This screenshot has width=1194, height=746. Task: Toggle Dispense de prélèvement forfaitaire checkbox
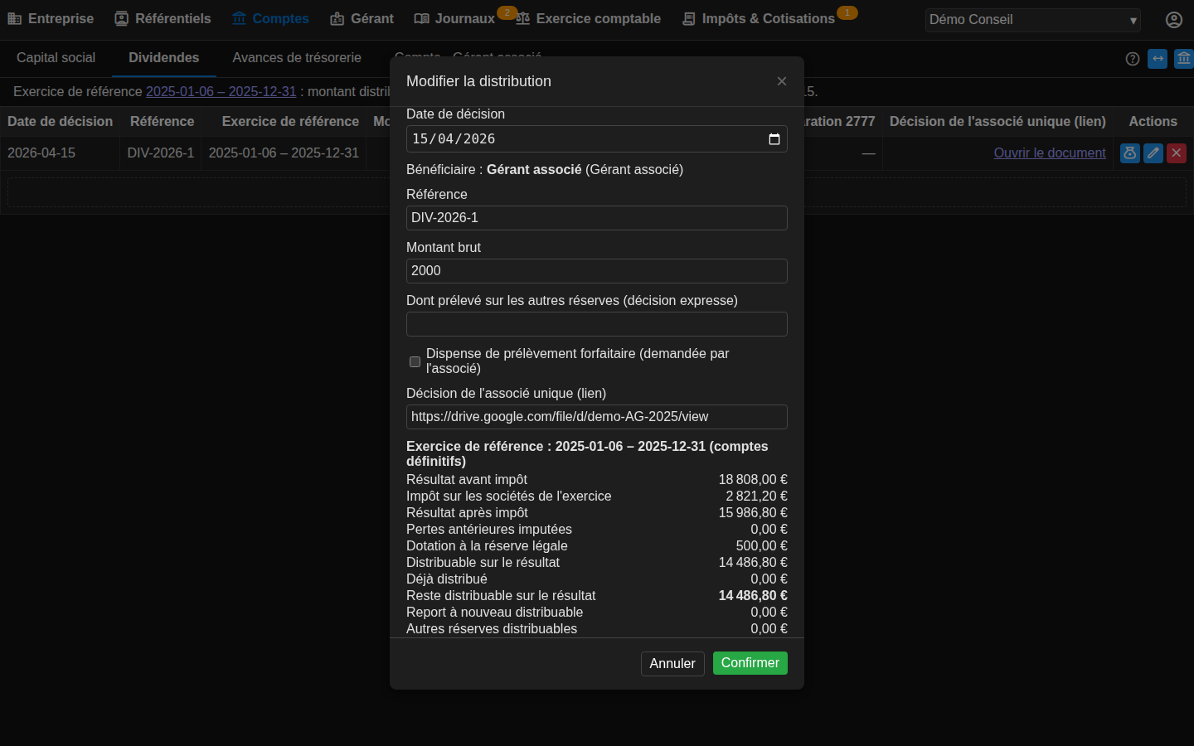[415, 361]
